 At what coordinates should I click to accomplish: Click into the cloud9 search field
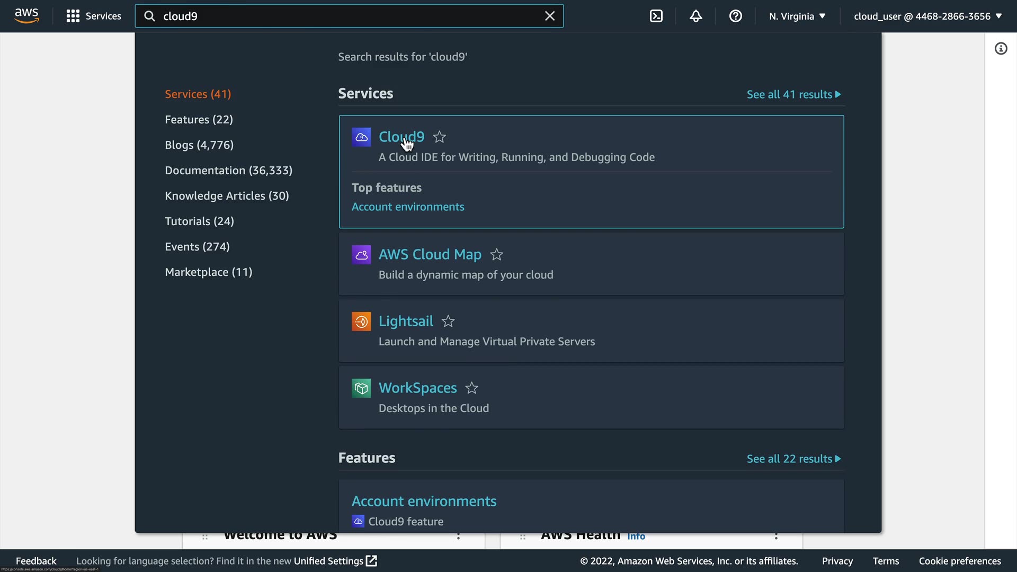pos(344,16)
